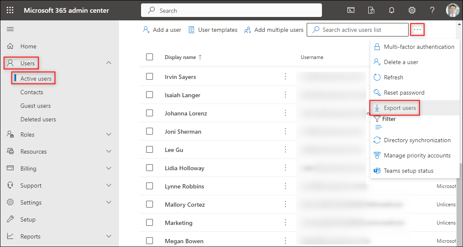Select the Lee Gu row checkbox
The image size is (463, 247).
150,150
